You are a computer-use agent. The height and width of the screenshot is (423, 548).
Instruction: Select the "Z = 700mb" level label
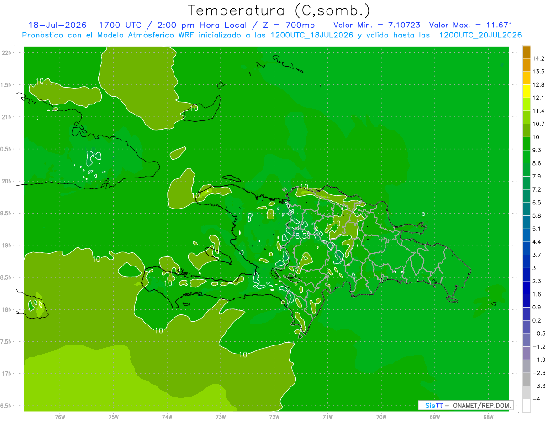click(289, 25)
